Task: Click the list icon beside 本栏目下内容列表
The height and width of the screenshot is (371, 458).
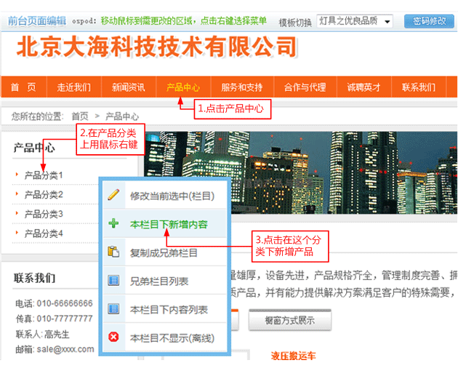Action: [113, 309]
